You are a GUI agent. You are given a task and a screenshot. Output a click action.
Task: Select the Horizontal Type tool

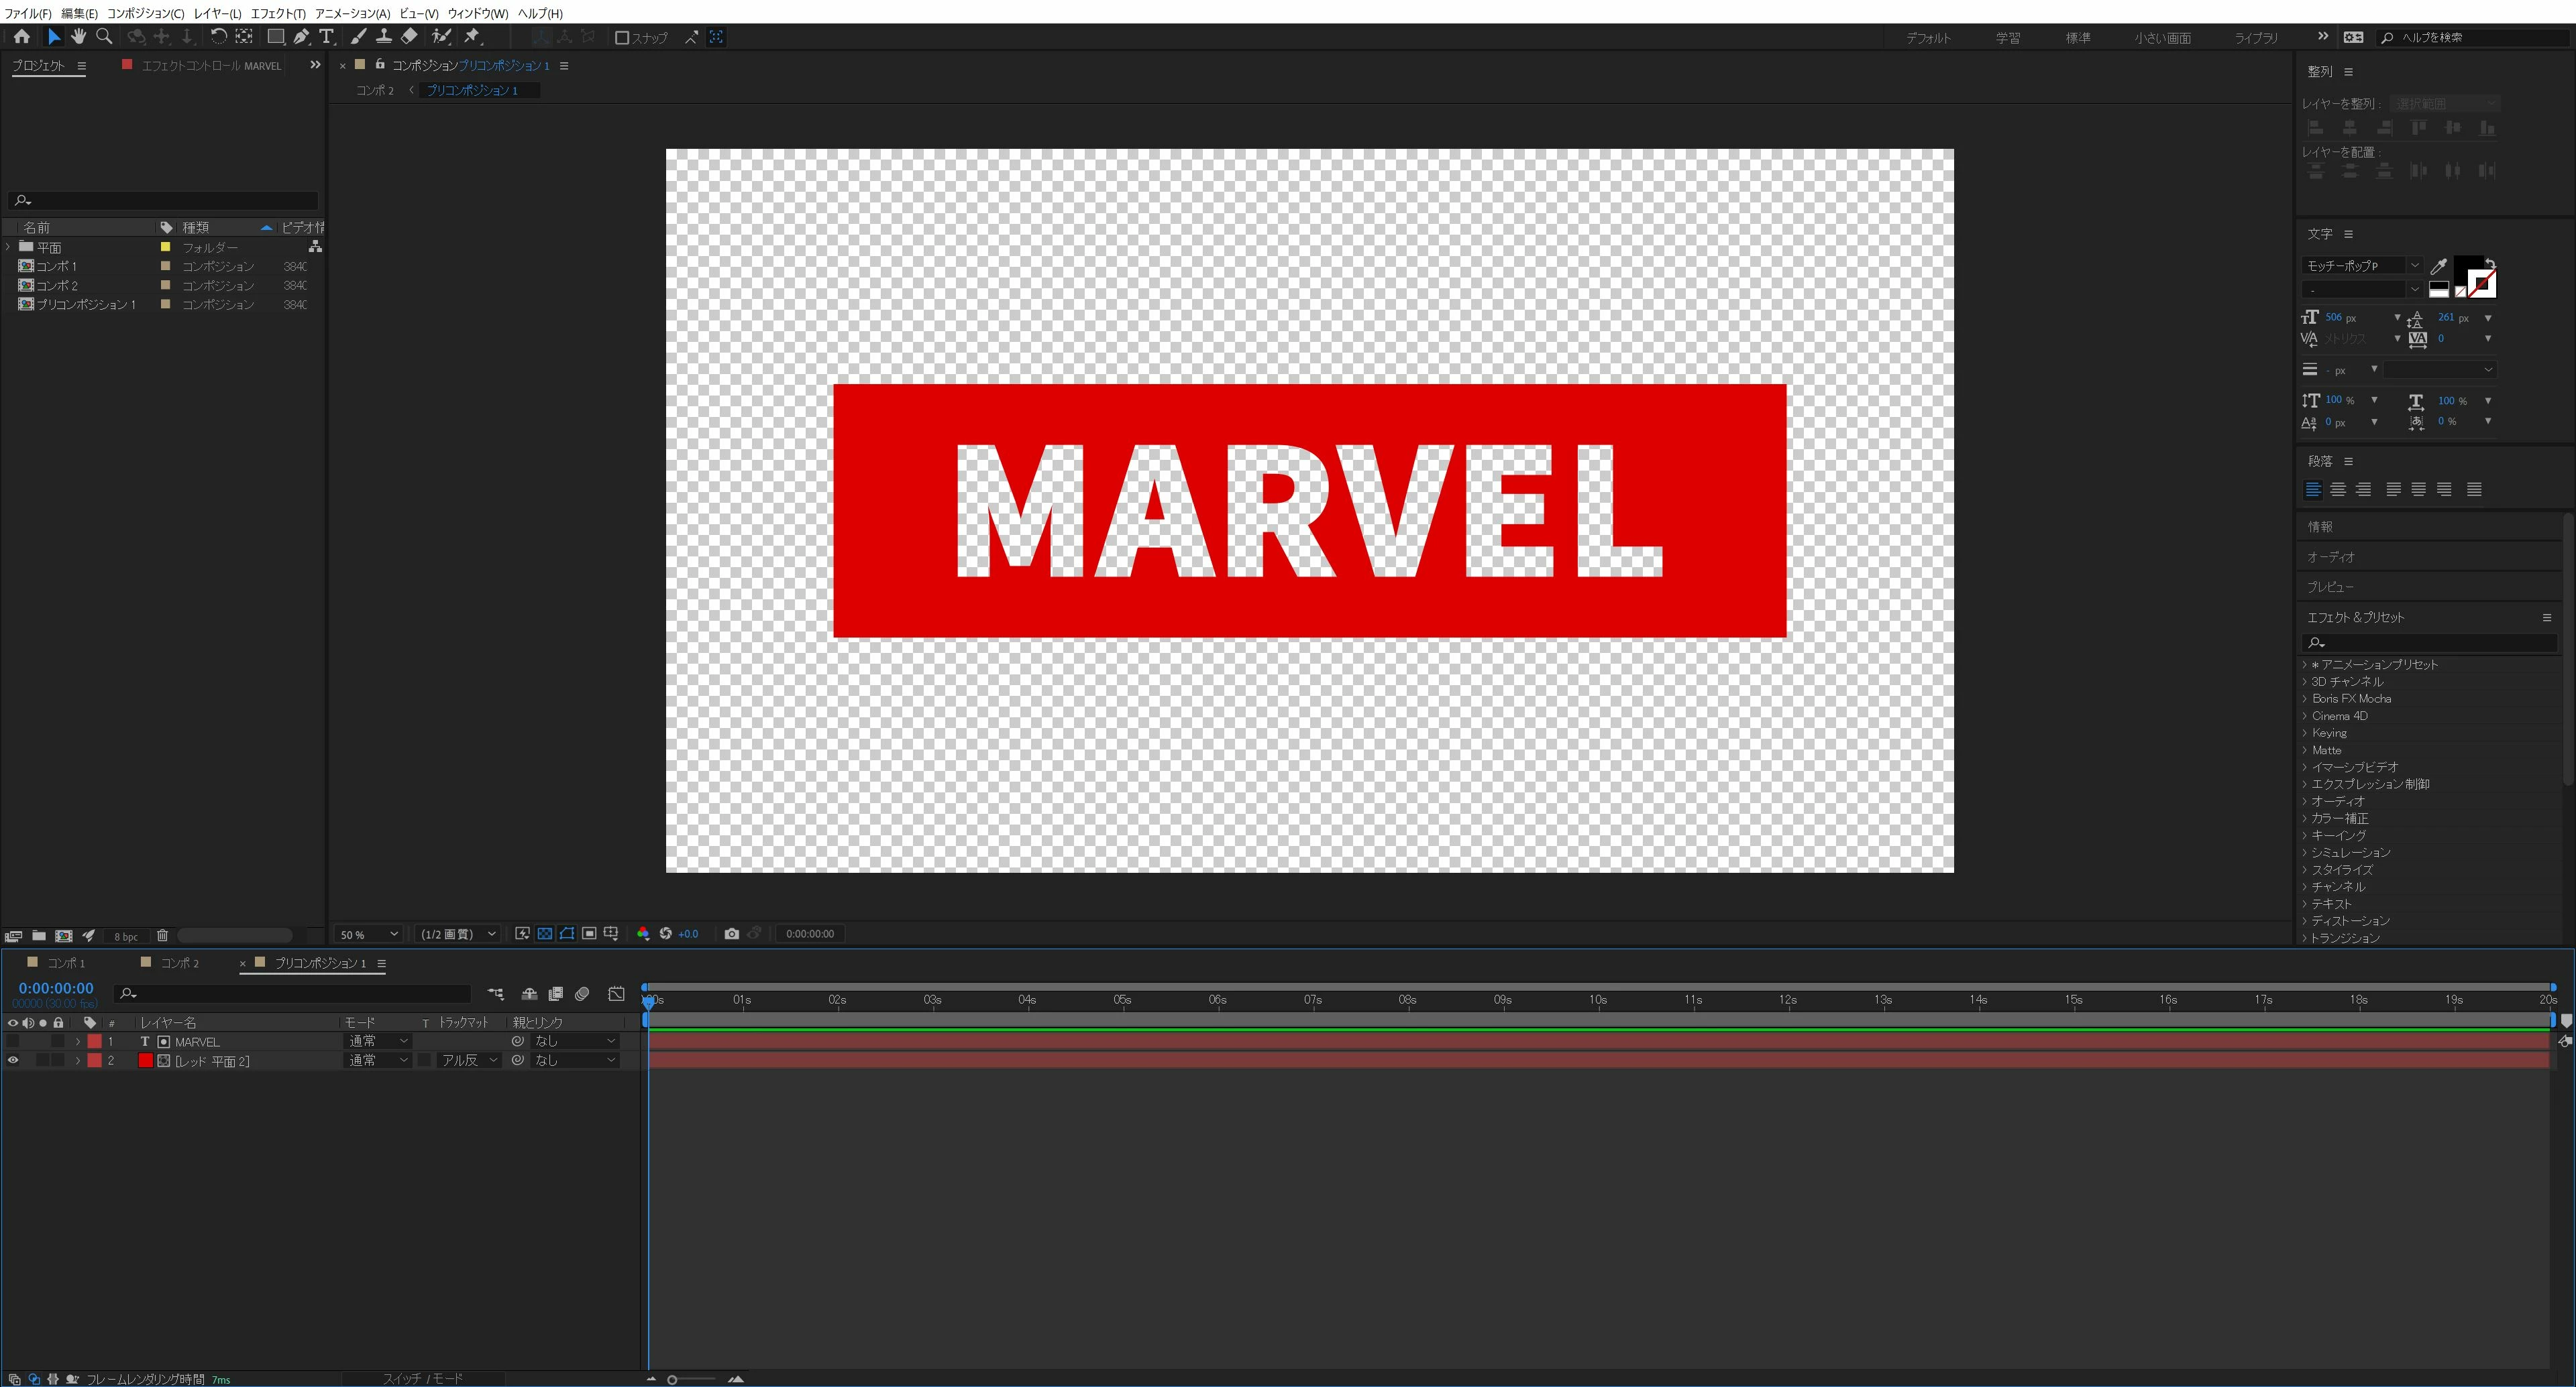(326, 37)
